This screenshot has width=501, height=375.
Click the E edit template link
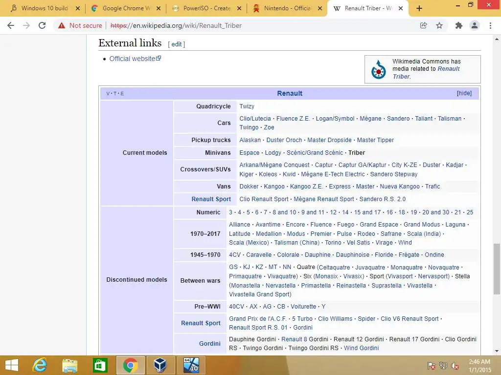122,94
